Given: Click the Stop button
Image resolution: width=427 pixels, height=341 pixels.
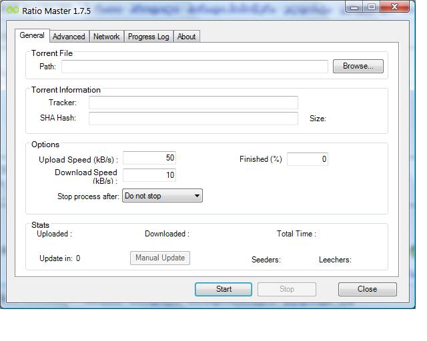Looking at the screenshot, I should pos(287,289).
